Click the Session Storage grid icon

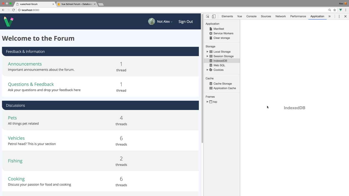click(x=211, y=56)
